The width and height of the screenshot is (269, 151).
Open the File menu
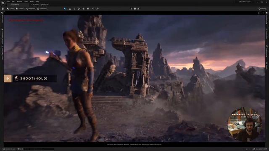(8, 2)
